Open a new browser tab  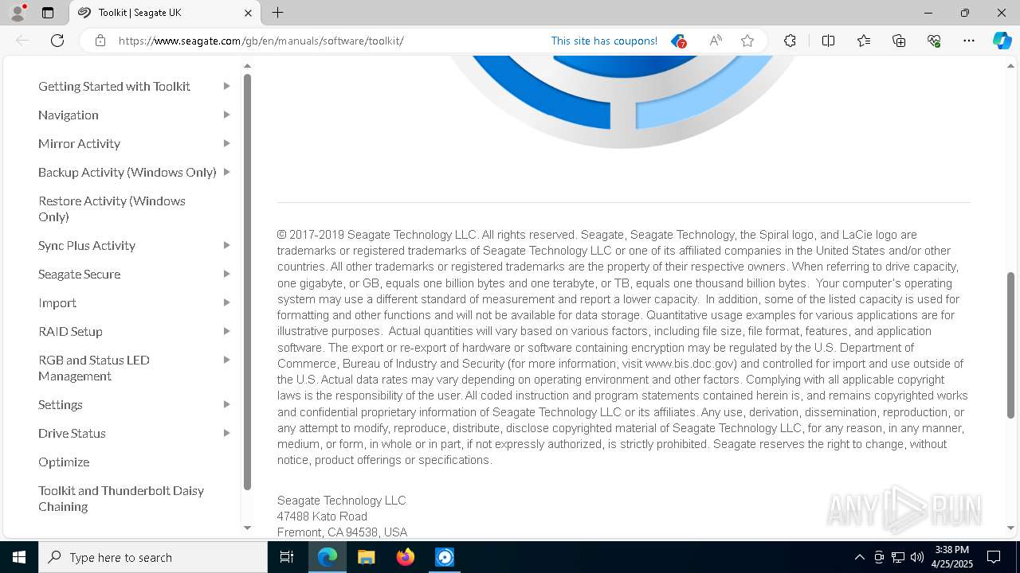point(277,13)
